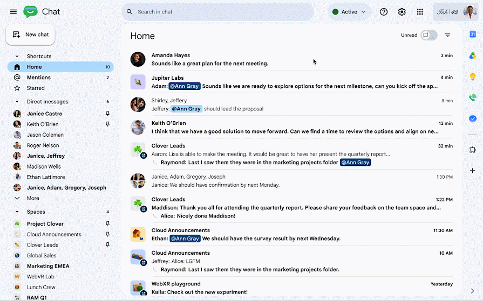Hide the side panel using the chevron

pyautogui.click(x=473, y=291)
